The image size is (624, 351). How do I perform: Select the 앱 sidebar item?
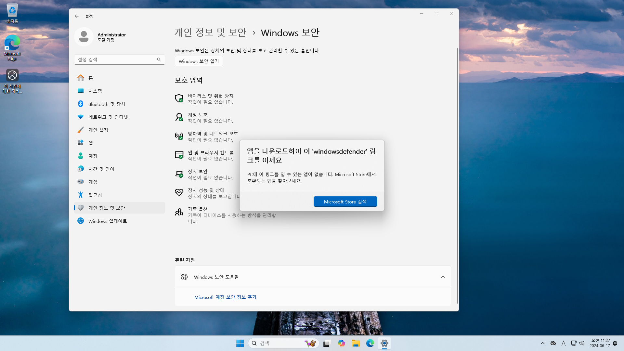(120, 143)
